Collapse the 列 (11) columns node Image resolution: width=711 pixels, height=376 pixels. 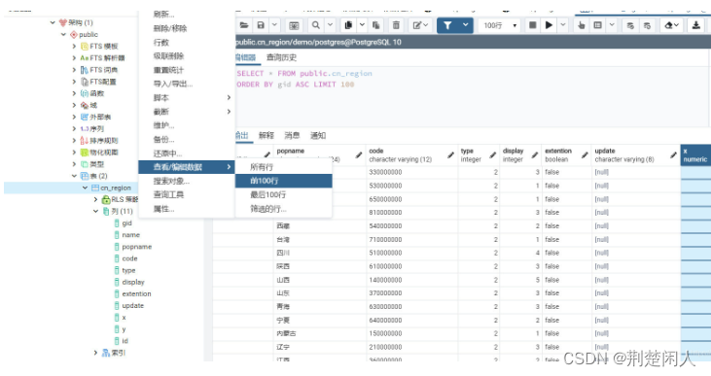pyautogui.click(x=95, y=211)
